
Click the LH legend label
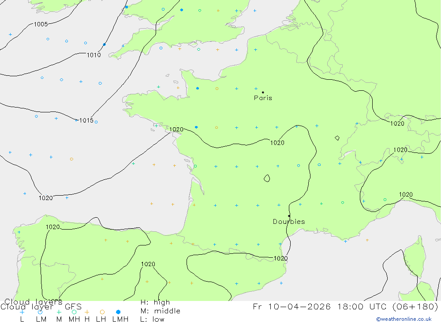pos(101,319)
